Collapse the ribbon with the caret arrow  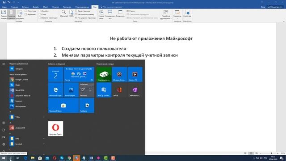[284, 21]
